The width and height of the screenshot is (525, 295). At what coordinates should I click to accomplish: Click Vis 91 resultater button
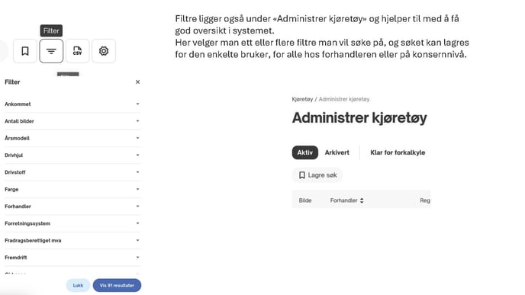pyautogui.click(x=117, y=285)
